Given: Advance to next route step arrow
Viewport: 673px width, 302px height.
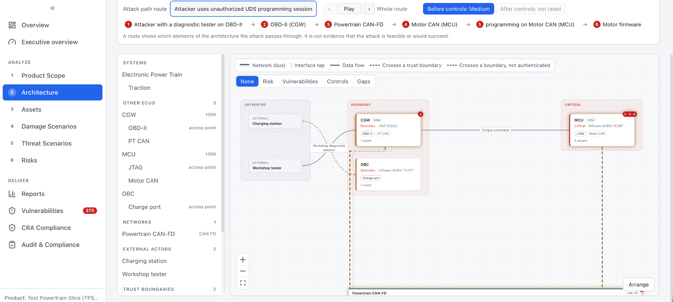Looking at the screenshot, I should coord(369,9).
